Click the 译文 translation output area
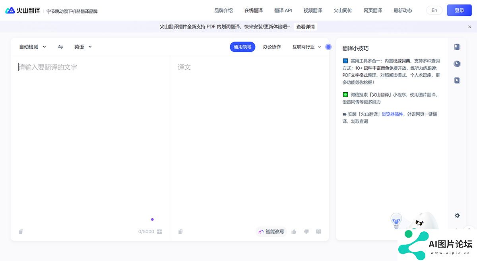Image resolution: width=477 pixels, height=261 pixels. [250, 141]
